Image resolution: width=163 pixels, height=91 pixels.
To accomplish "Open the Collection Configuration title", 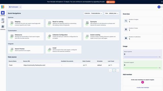I will tap(60, 35).
